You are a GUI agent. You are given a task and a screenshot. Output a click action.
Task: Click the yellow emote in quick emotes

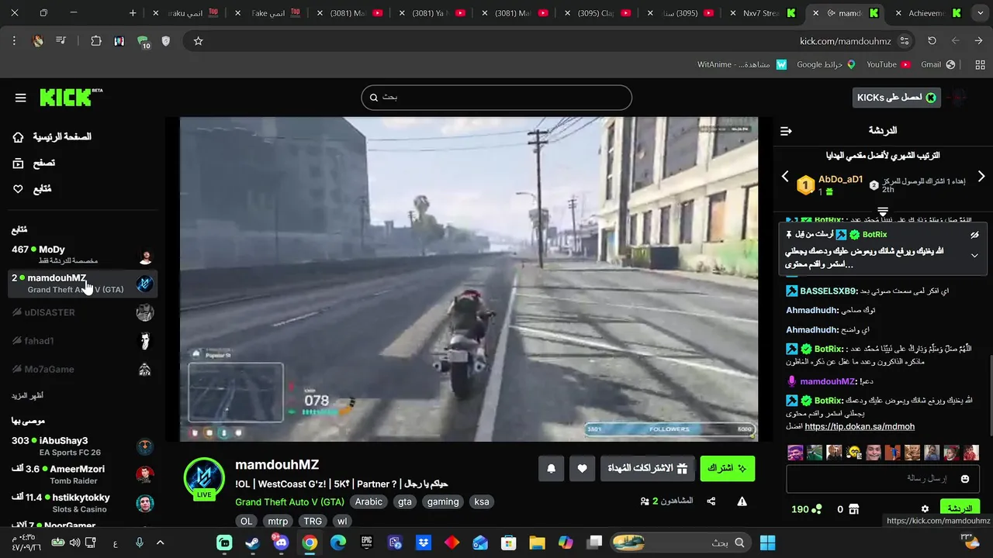(x=853, y=453)
